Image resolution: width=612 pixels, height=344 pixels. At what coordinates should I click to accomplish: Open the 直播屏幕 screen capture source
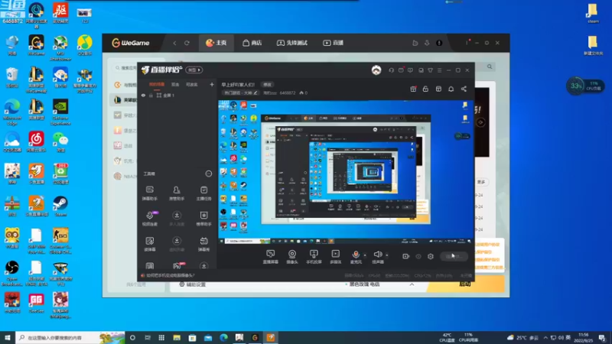click(x=270, y=257)
